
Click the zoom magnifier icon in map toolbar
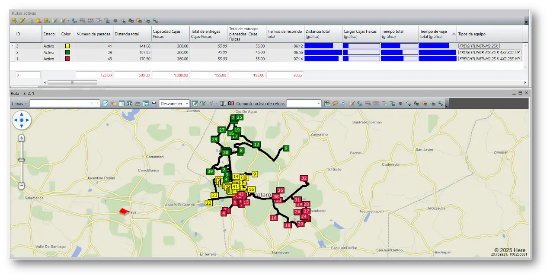(x=343, y=104)
